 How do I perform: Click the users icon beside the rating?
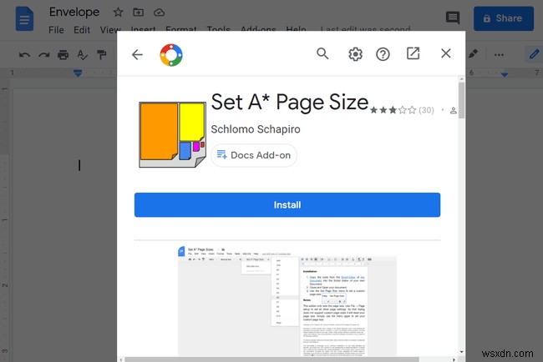click(453, 111)
